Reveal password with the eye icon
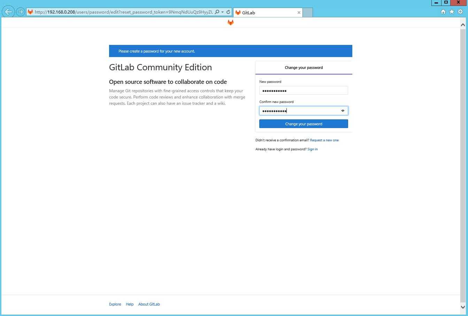 pos(343,111)
